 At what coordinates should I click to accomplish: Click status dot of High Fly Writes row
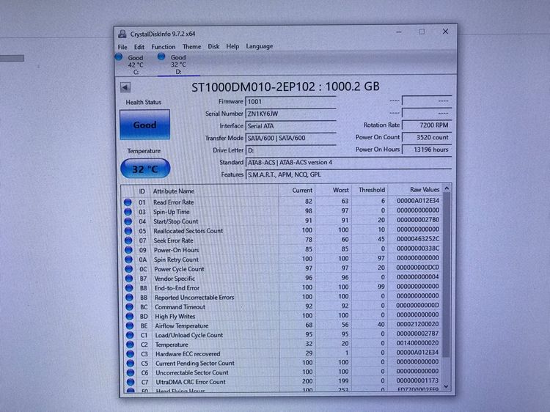130,316
